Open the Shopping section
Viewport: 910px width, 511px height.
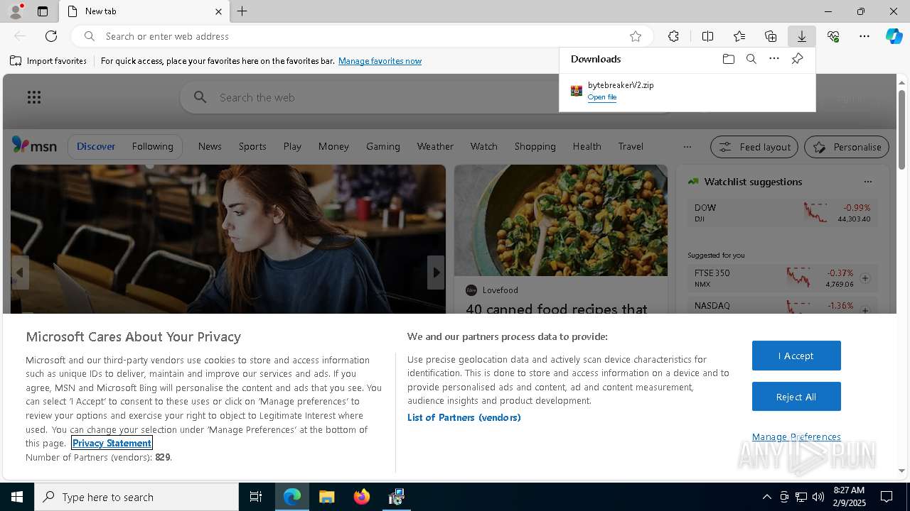tap(535, 146)
